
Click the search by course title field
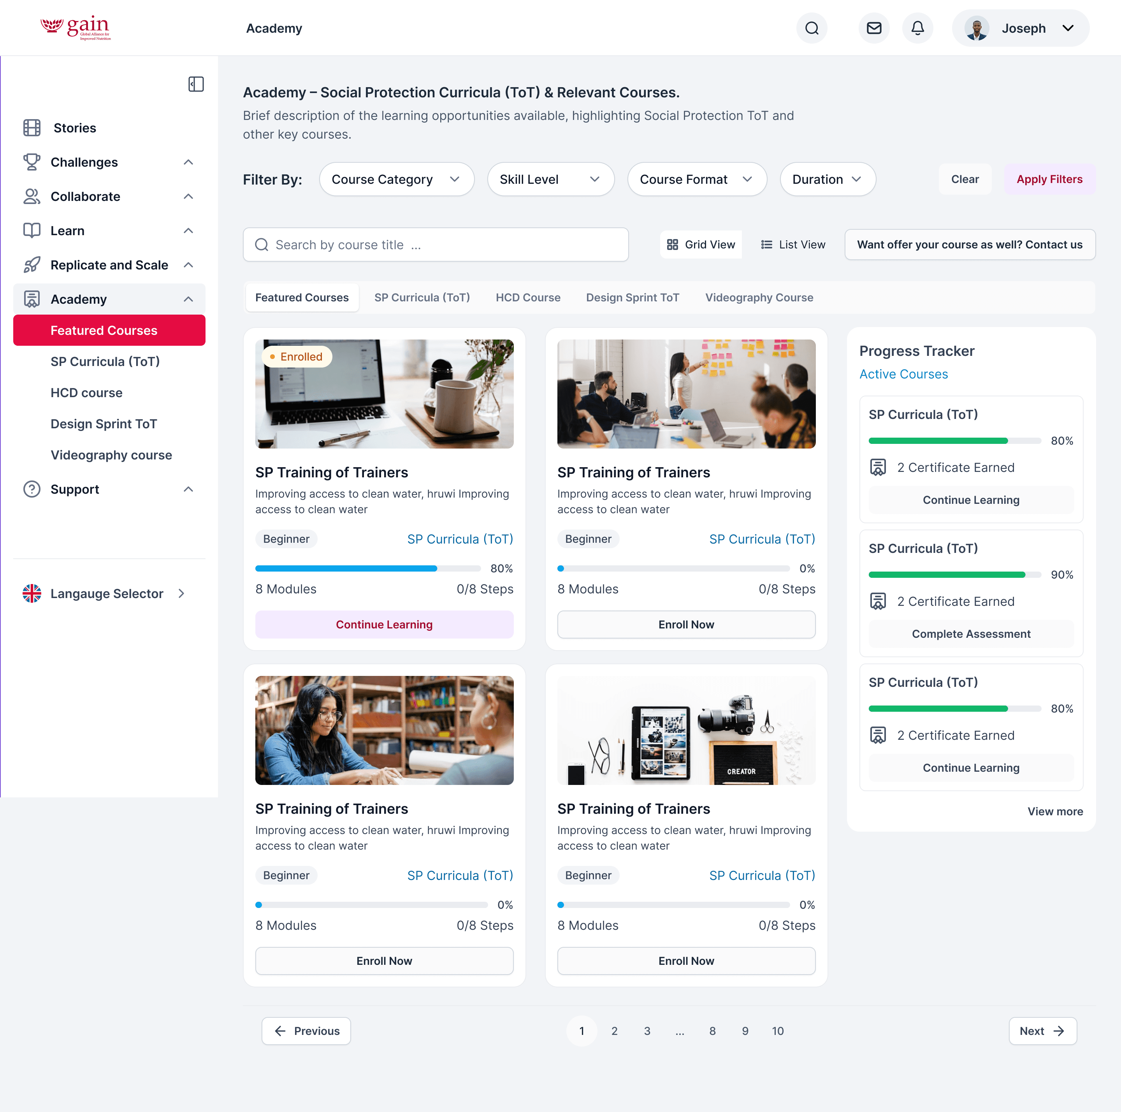point(435,245)
